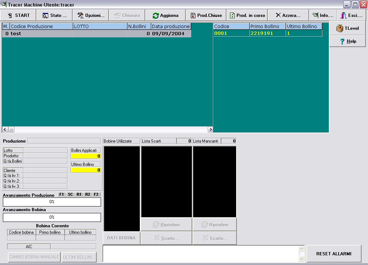Open the TLevel box icon
This screenshot has width=368, height=265.
pyautogui.click(x=340, y=28)
